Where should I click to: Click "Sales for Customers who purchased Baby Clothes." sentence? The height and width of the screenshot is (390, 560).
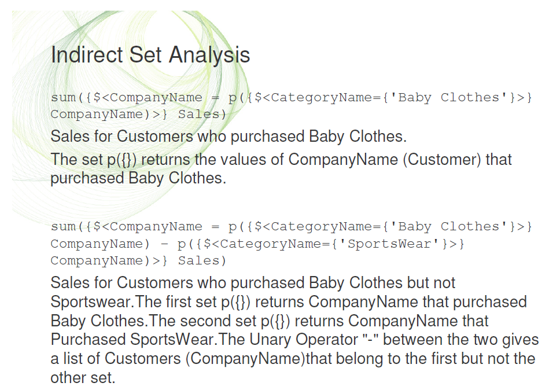coord(229,137)
